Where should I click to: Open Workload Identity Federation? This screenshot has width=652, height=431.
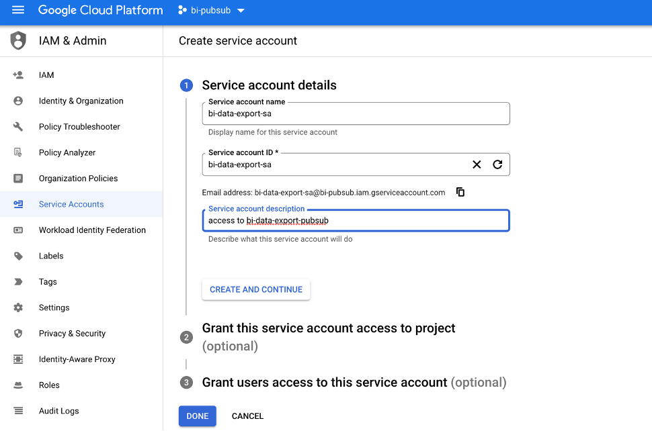point(92,230)
